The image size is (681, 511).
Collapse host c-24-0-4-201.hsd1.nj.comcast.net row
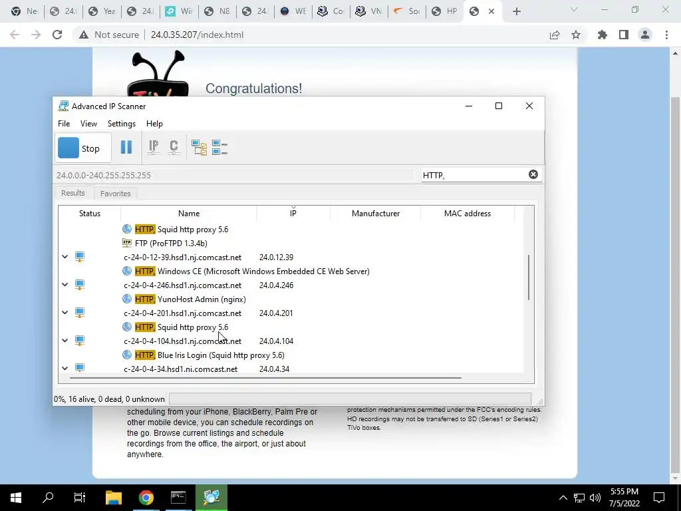[65, 313]
